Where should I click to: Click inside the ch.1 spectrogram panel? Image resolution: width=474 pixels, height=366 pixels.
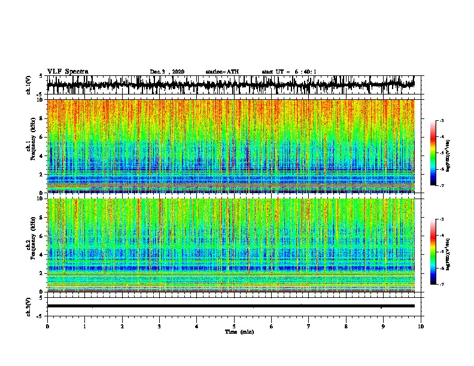(x=230, y=146)
